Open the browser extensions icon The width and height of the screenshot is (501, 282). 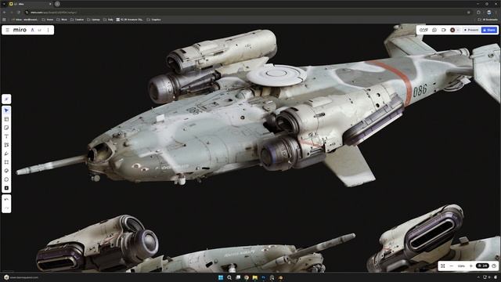(478, 13)
